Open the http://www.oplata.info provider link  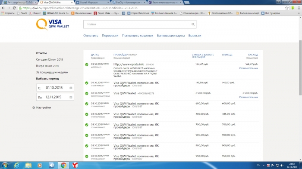click(x=129, y=65)
